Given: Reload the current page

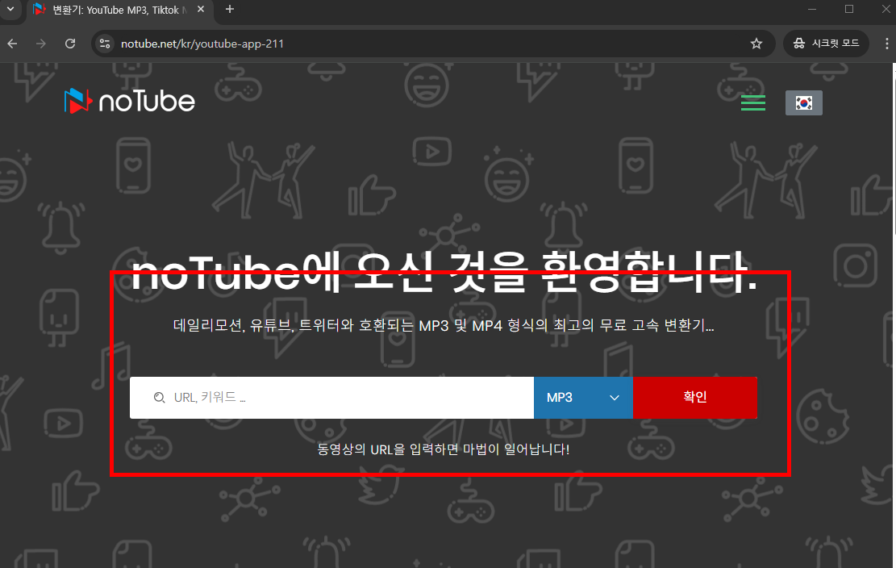Looking at the screenshot, I should (70, 44).
